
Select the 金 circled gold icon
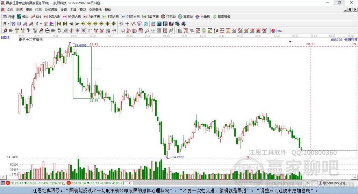(203, 31)
